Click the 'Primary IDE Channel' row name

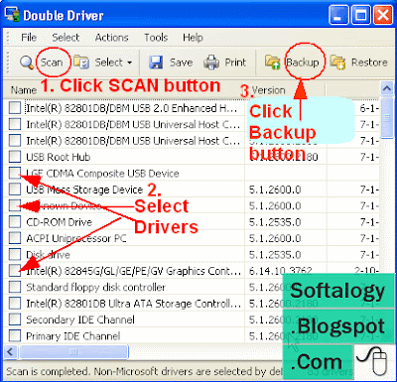[73, 336]
